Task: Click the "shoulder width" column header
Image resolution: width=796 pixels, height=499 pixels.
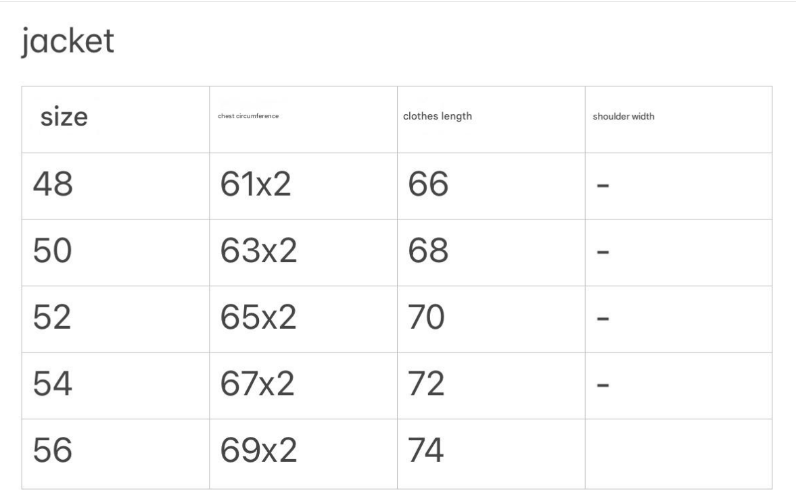Action: click(623, 116)
